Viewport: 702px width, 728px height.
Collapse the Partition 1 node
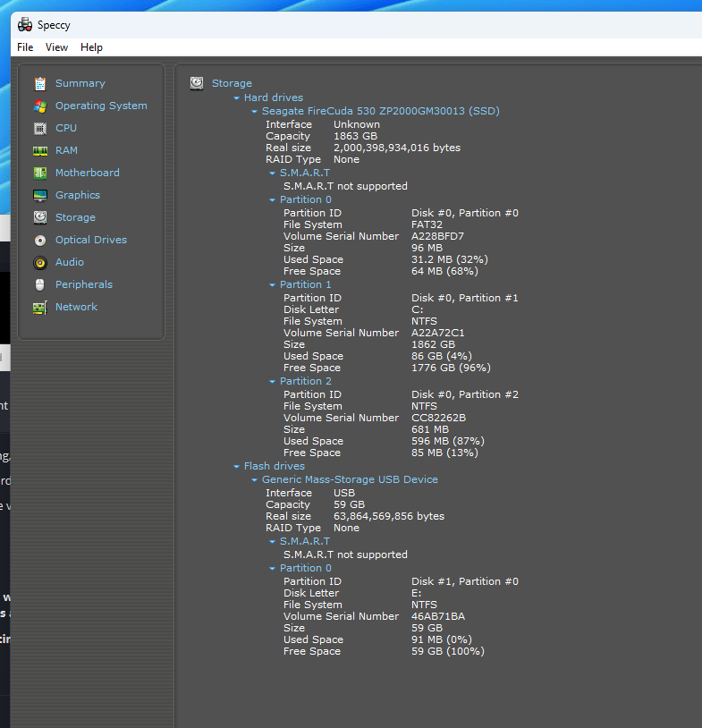click(x=272, y=285)
